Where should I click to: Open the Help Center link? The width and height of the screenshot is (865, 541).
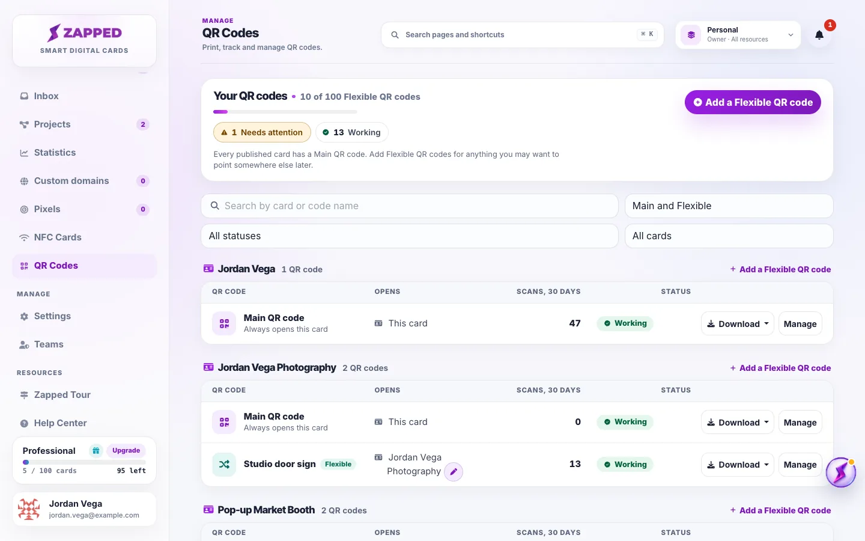(85, 423)
